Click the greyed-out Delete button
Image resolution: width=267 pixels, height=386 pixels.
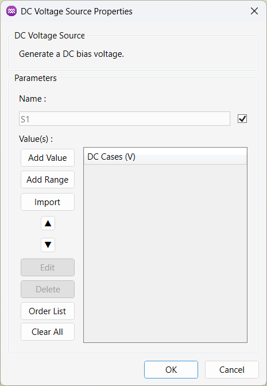pos(48,289)
